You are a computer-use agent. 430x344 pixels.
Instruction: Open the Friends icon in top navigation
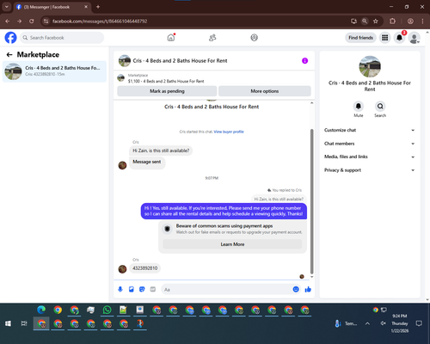(x=212, y=38)
